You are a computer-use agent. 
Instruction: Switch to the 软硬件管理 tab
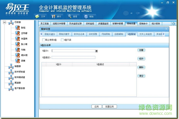click(118, 24)
